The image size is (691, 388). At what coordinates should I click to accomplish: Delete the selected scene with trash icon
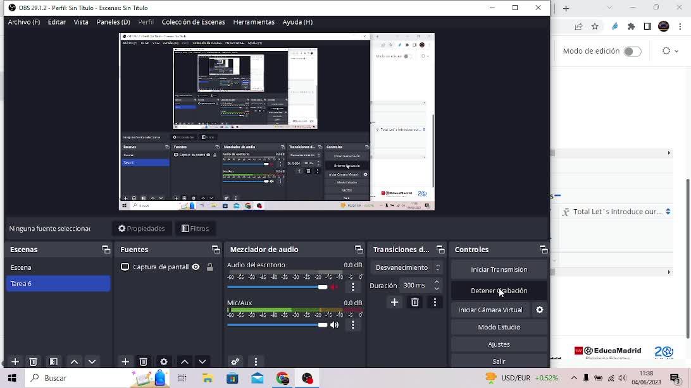coord(34,361)
